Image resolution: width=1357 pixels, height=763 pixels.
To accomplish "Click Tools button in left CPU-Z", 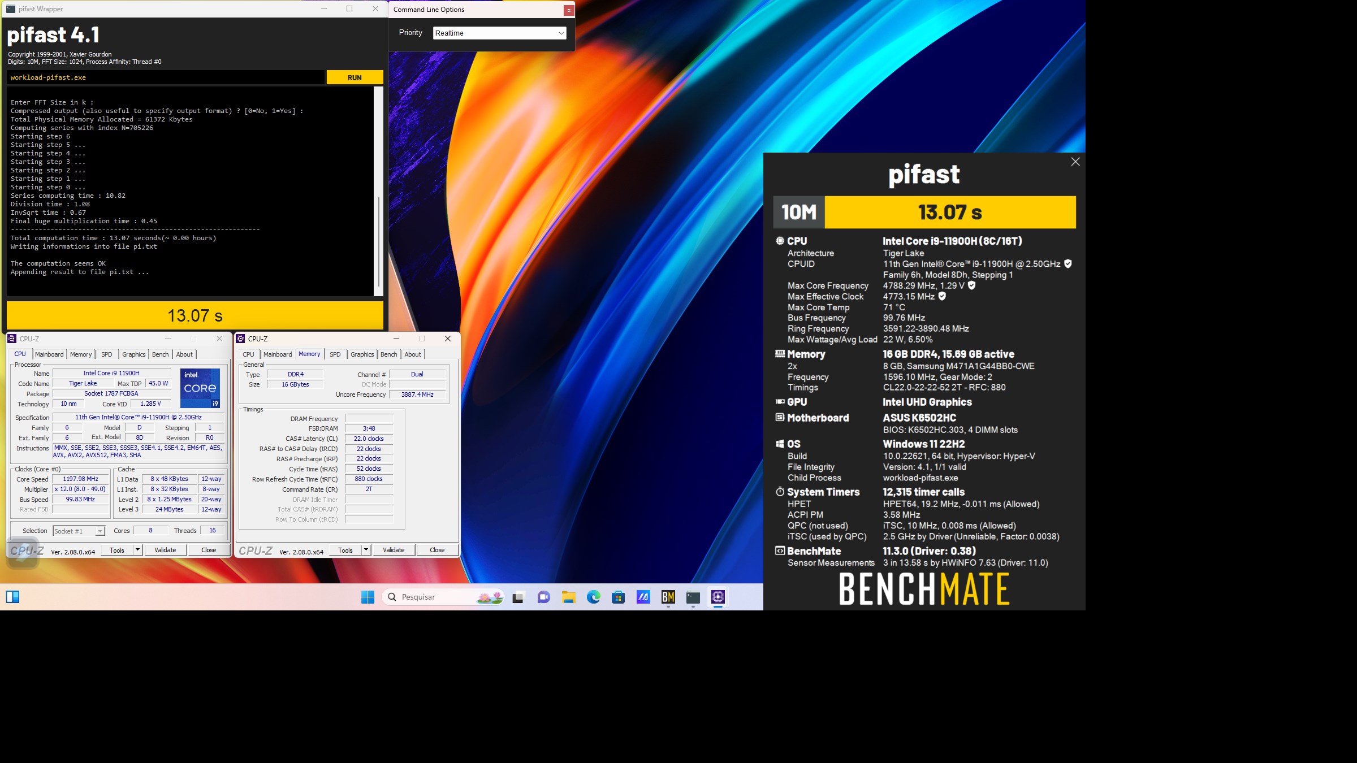I will click(117, 550).
